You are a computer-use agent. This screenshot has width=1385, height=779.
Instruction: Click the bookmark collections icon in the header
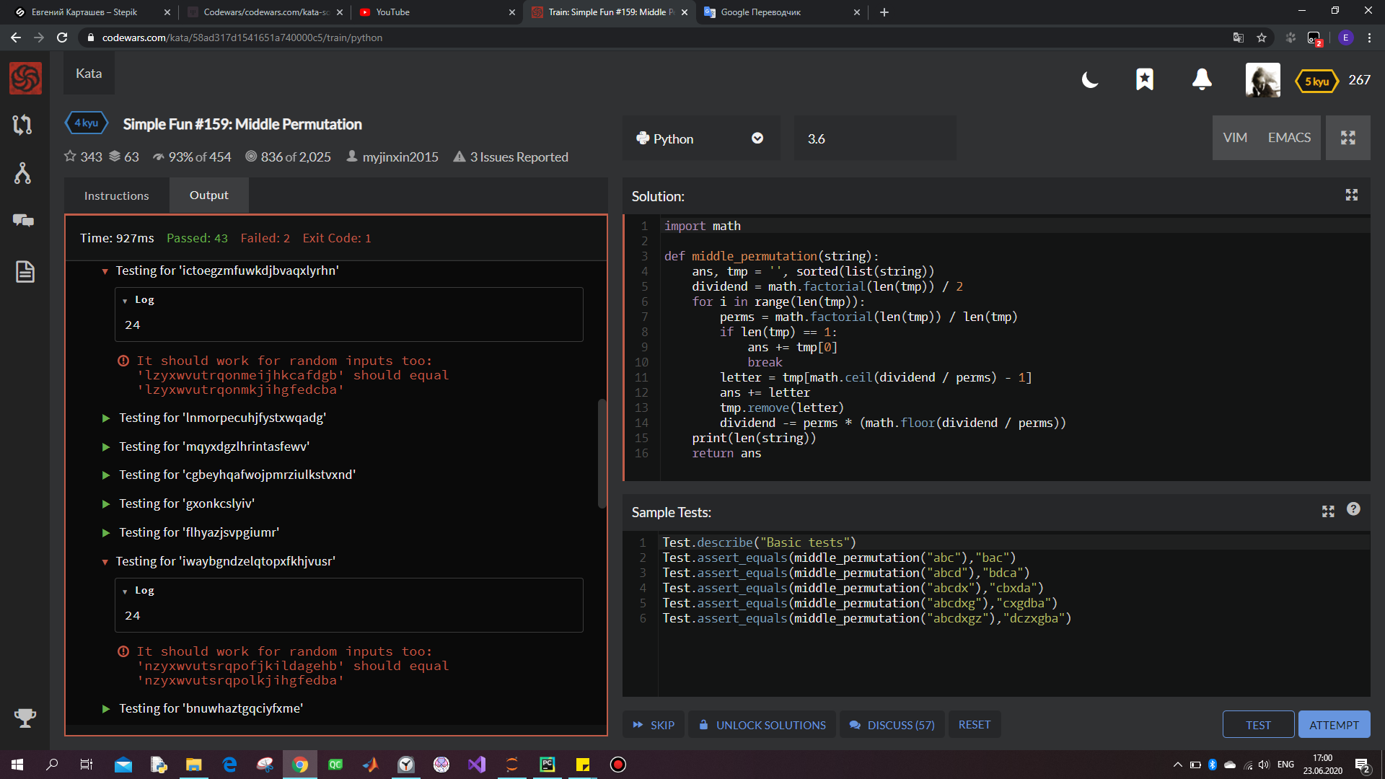tap(1145, 80)
